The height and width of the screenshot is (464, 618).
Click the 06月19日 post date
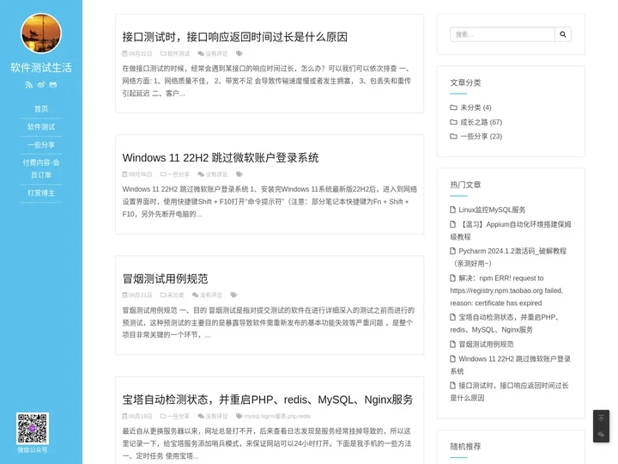[x=140, y=416]
